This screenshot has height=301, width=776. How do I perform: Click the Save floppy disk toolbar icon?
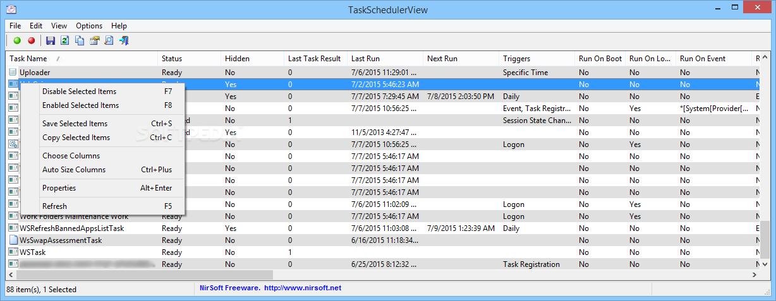point(51,41)
